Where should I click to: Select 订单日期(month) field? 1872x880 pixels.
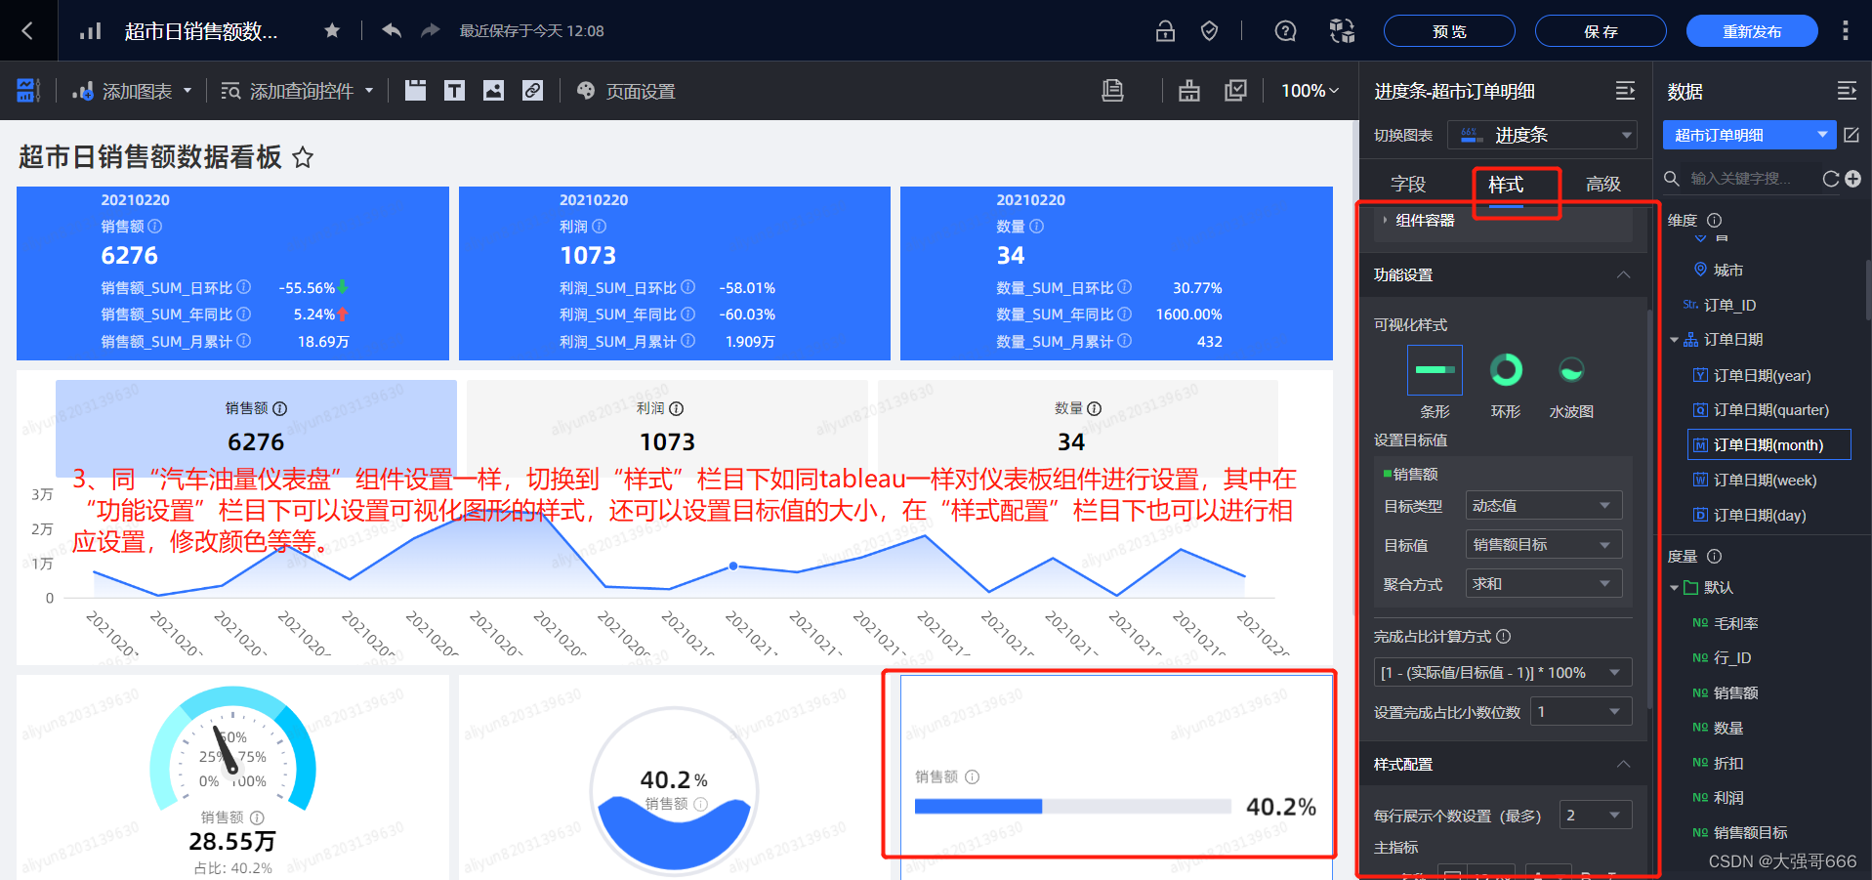1768,444
